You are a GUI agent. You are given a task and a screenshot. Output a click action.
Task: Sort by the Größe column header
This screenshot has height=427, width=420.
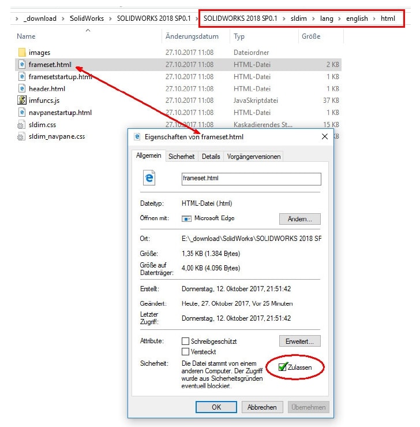tap(311, 36)
